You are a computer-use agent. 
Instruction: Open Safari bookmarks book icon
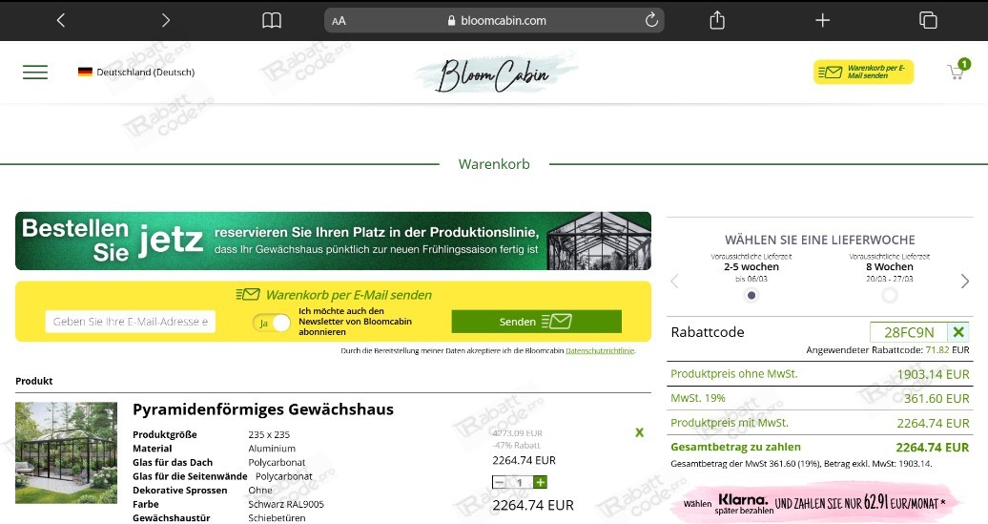pos(272,20)
